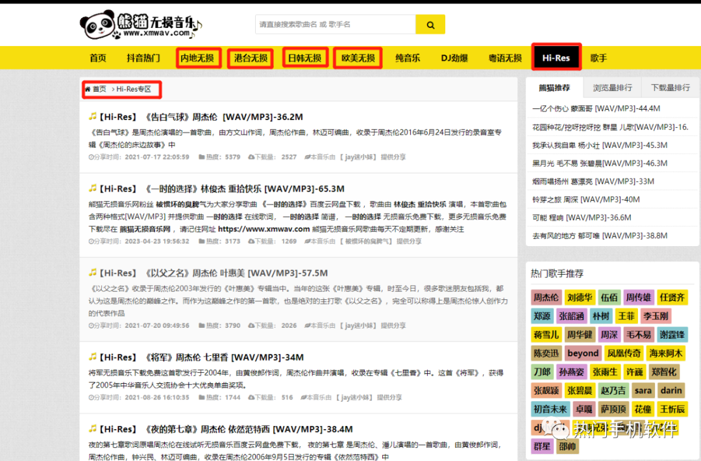Viewport: 701px width, 461px height.
Task: Open recommended song 铃芽之旅 周深
Action: 585,199
